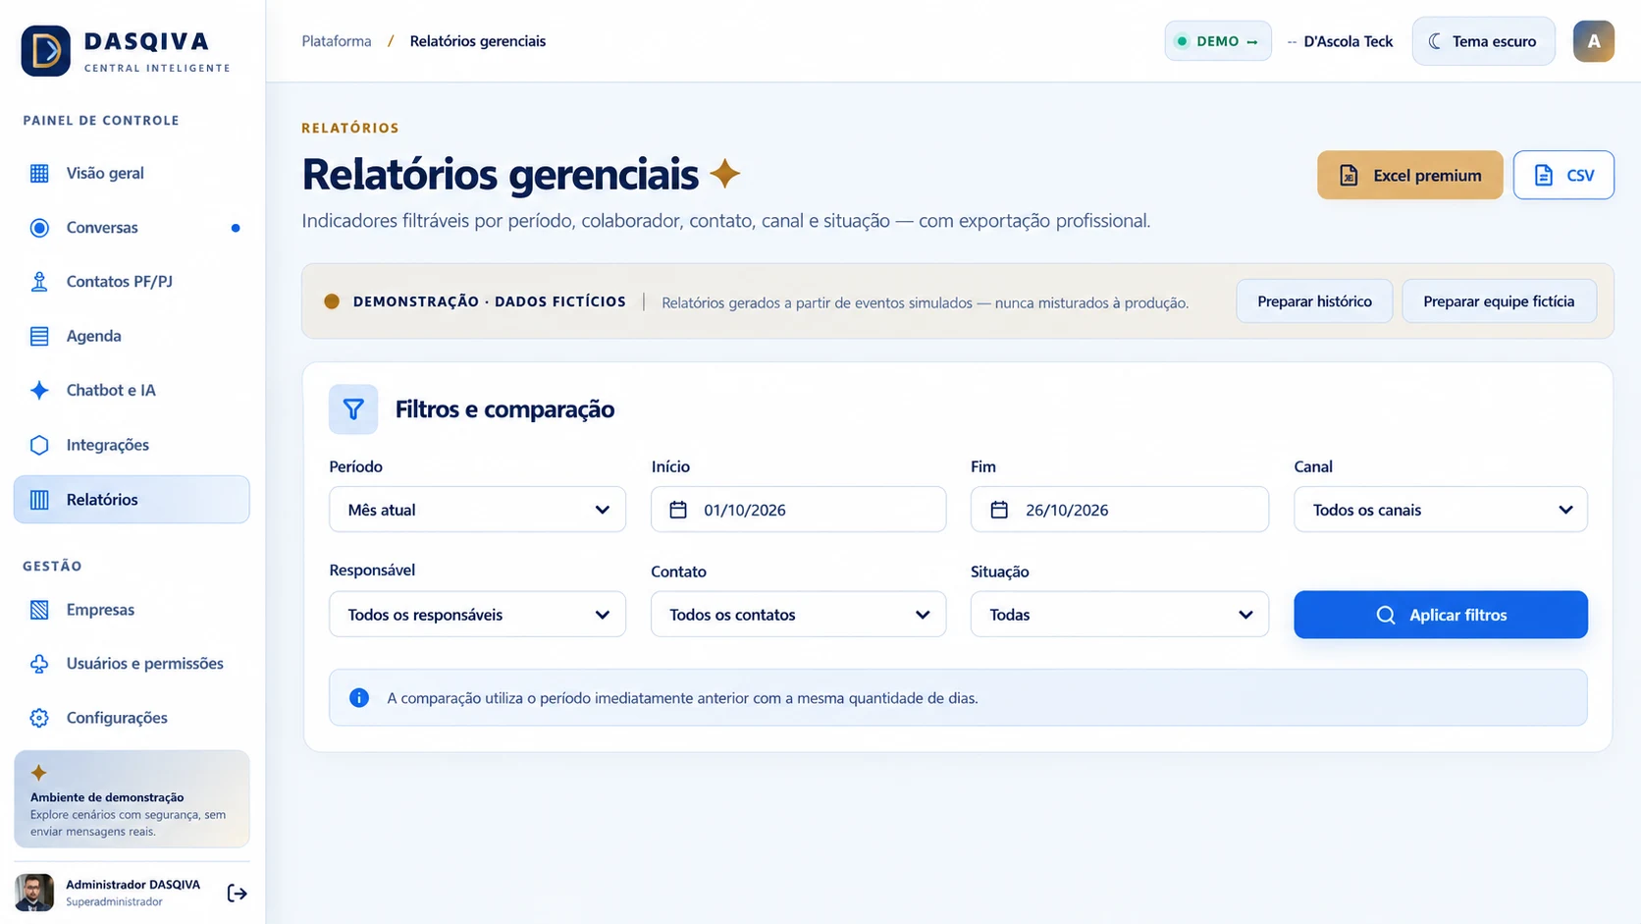
Task: Select the Relatórios sidebar item
Action: pyautogui.click(x=132, y=500)
